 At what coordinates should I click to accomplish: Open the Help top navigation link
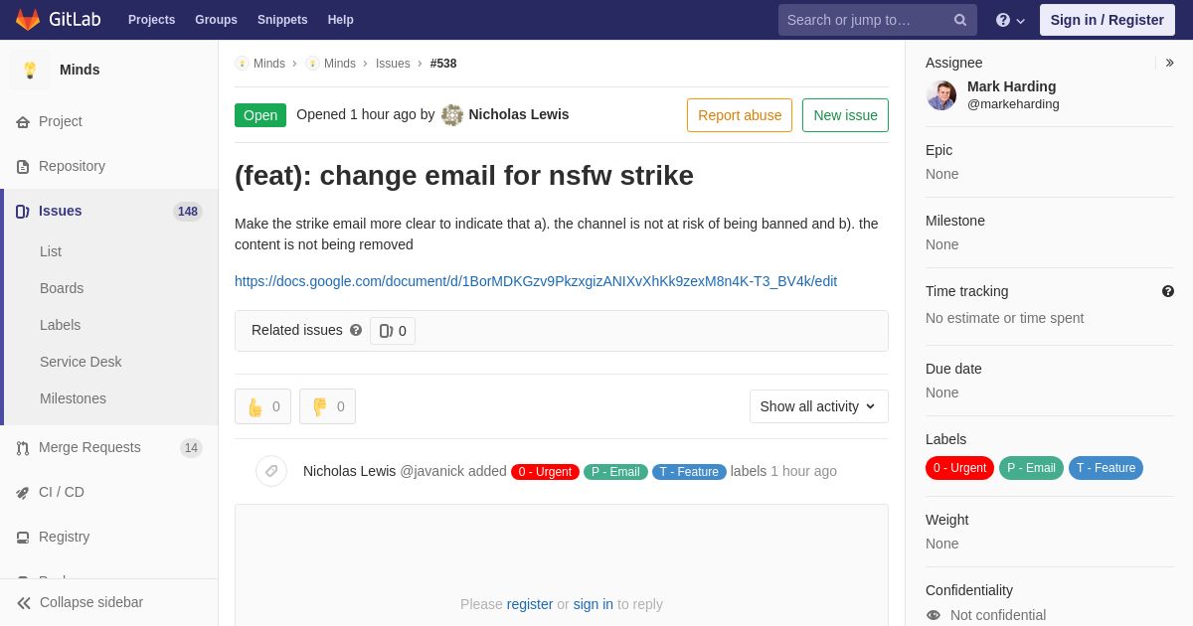pos(341,20)
